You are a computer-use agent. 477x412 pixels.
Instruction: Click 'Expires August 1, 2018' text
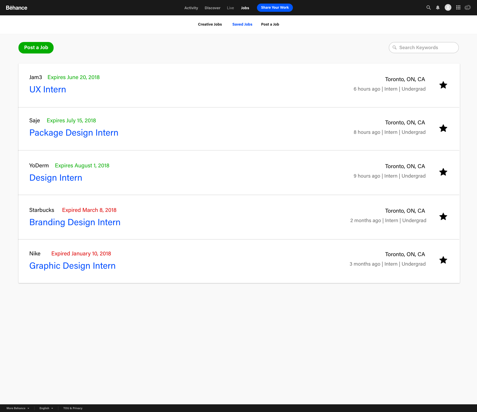[x=82, y=166]
